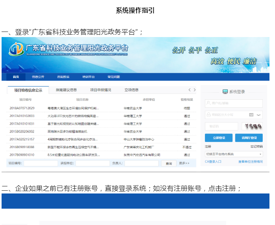Click the previous tab arrow
The height and width of the screenshot is (225, 275).
coord(190,90)
